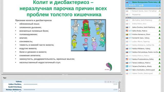
Task: Toggle the audio icons beside Tamara Uralskaya
Action: click(x=130, y=63)
